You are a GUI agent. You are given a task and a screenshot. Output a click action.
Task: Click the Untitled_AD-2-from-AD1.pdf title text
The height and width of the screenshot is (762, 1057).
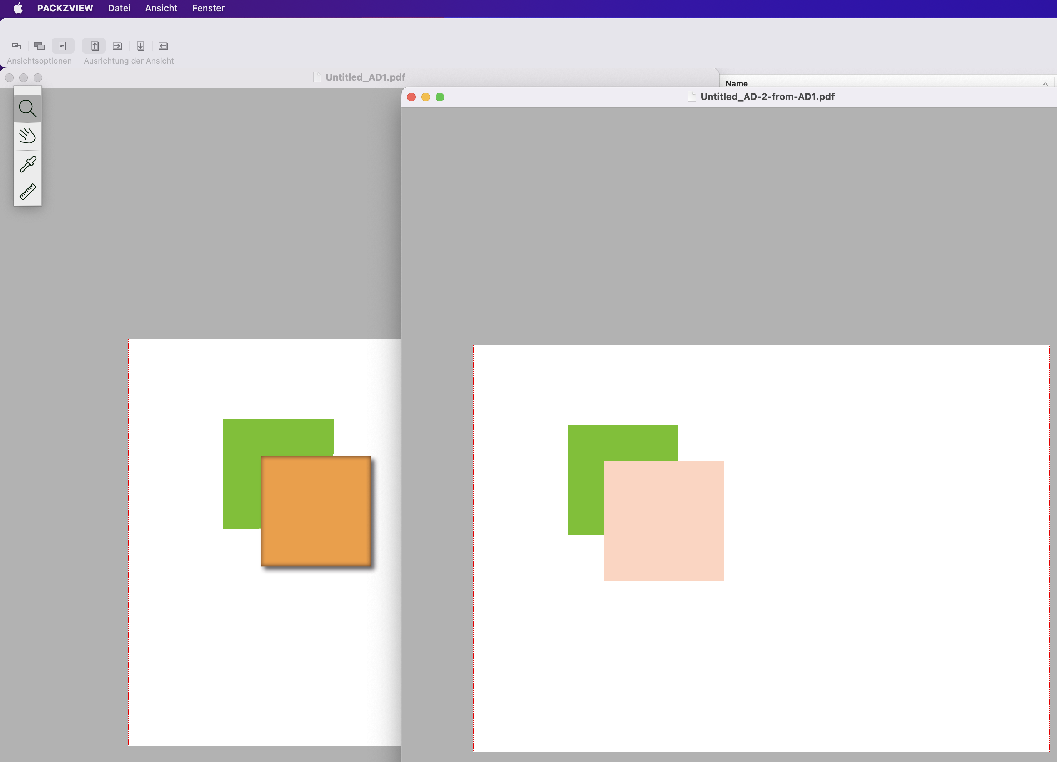click(x=768, y=96)
